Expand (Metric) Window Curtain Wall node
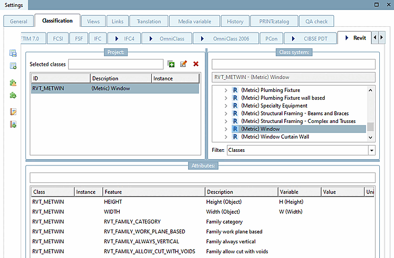Image resolution: width=394 pixels, height=258 pixels. (x=226, y=137)
